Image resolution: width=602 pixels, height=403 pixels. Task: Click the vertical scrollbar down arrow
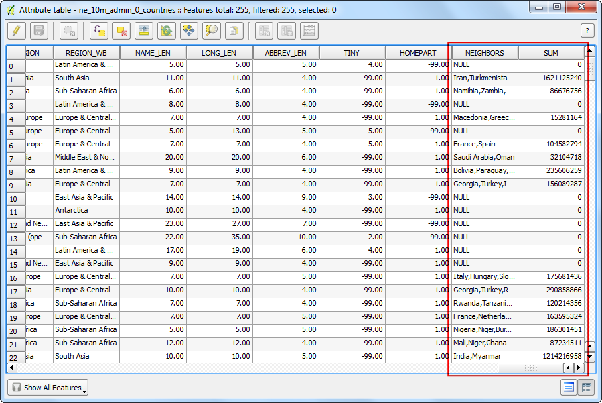pyautogui.click(x=591, y=357)
